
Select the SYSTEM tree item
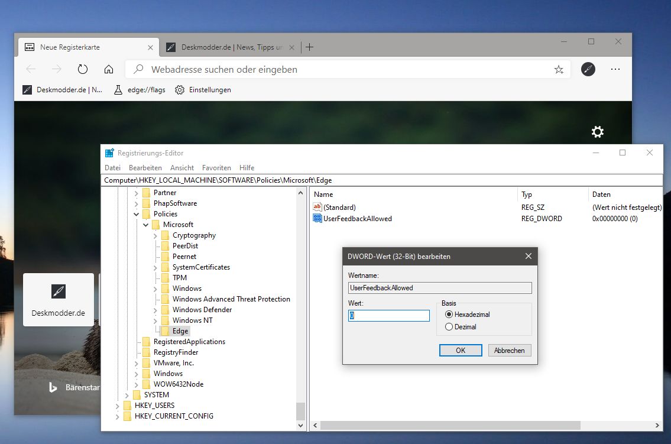point(156,395)
